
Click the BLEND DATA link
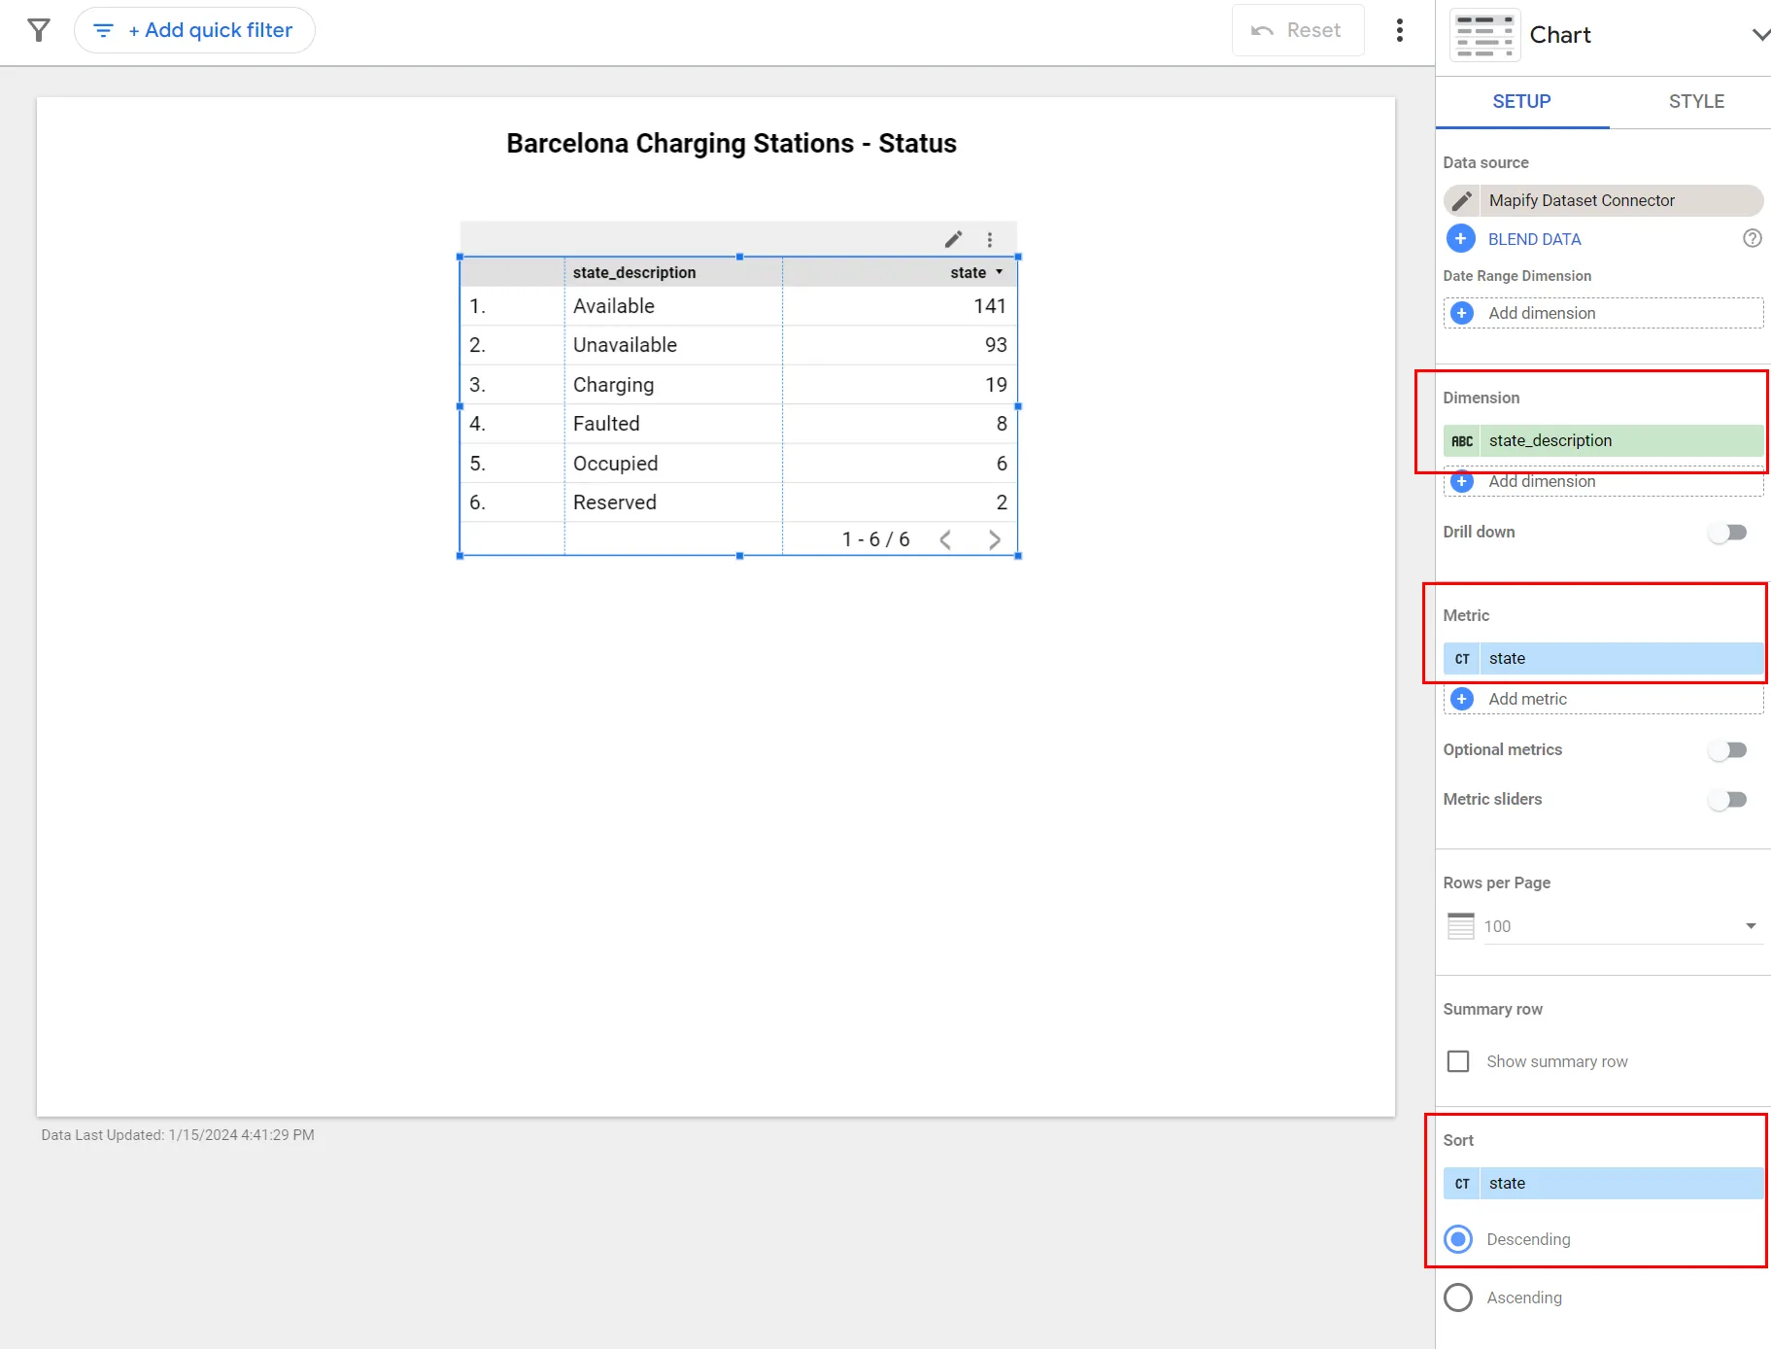1535,239
